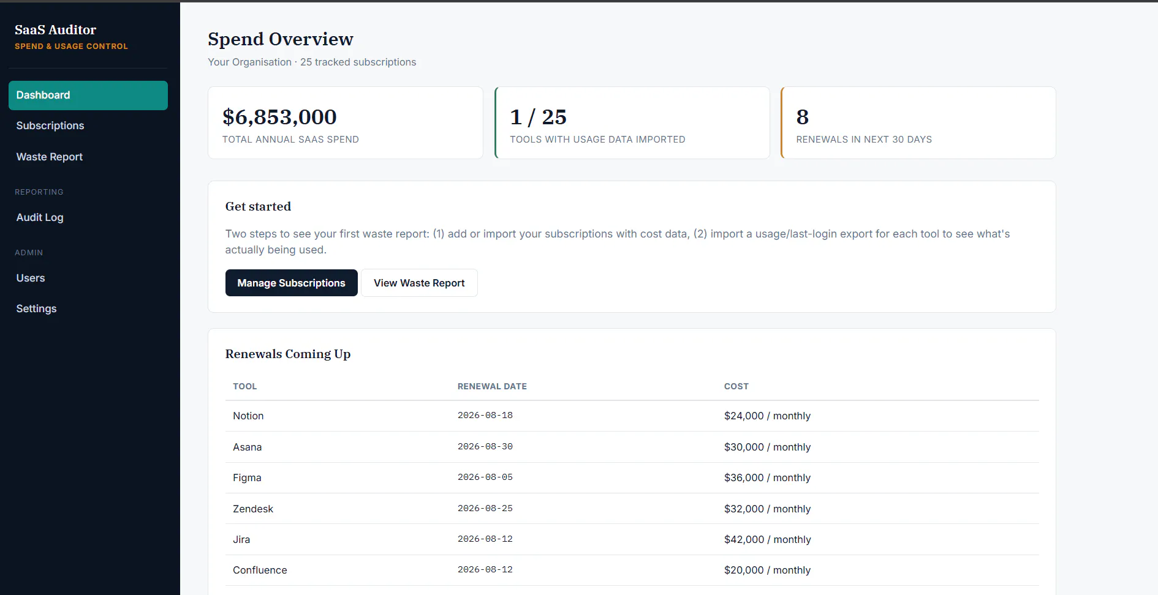The image size is (1158, 595).
Task: Click the Manage Subscriptions button
Action: (x=292, y=283)
